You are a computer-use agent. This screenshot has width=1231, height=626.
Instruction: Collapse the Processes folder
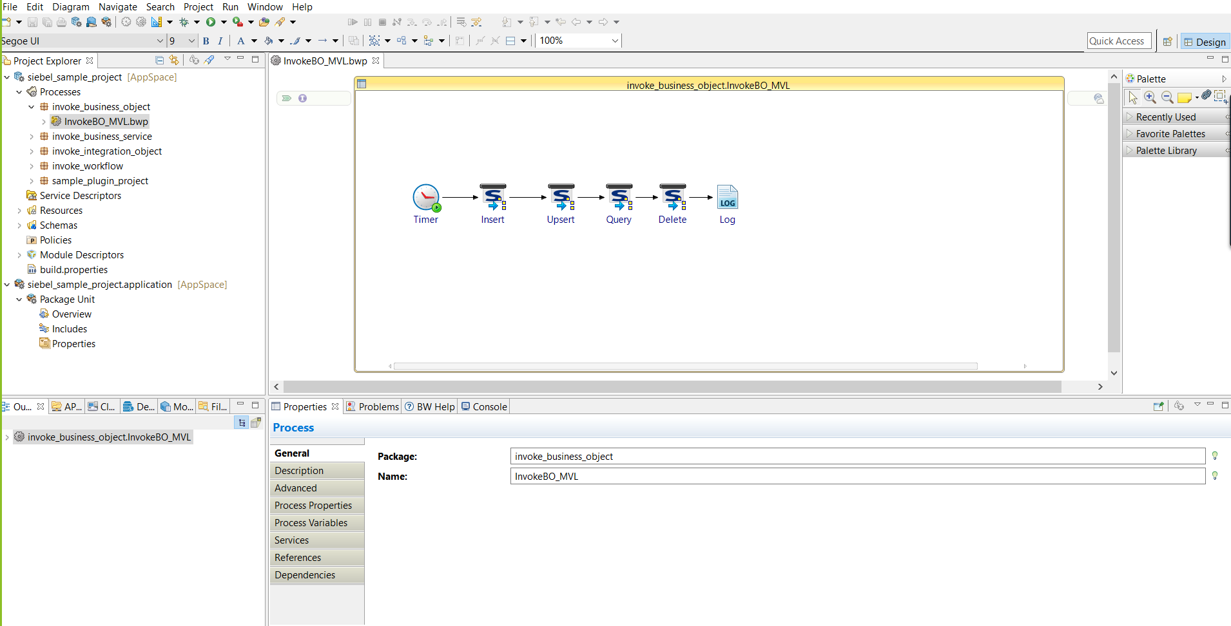(19, 92)
